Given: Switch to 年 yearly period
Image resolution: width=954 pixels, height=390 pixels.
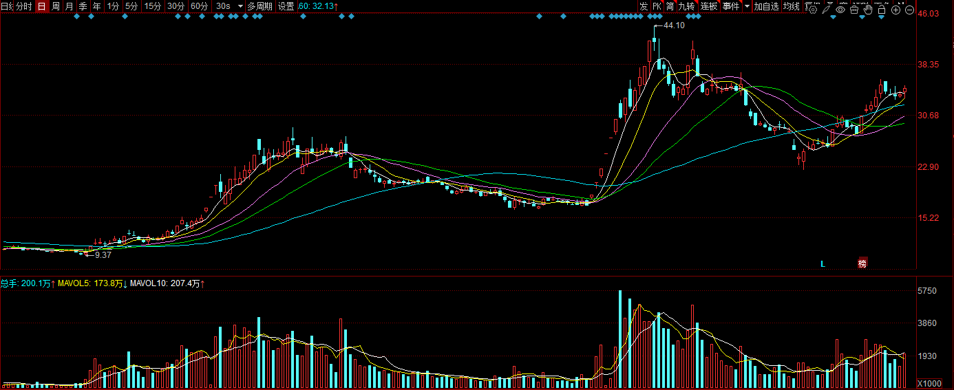Looking at the screenshot, I should pos(96,6).
